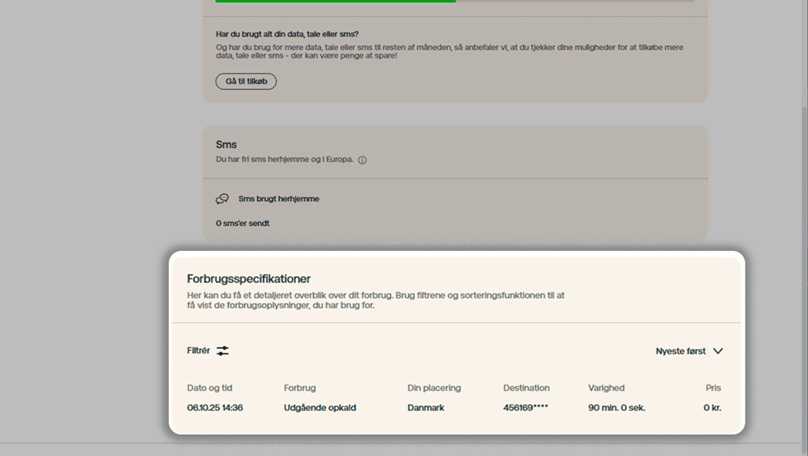Click the chevron arrow beside Nyeste først
This screenshot has width=808, height=456.
[x=718, y=351]
